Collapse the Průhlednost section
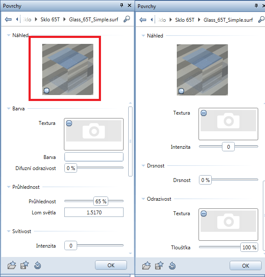 (9, 187)
